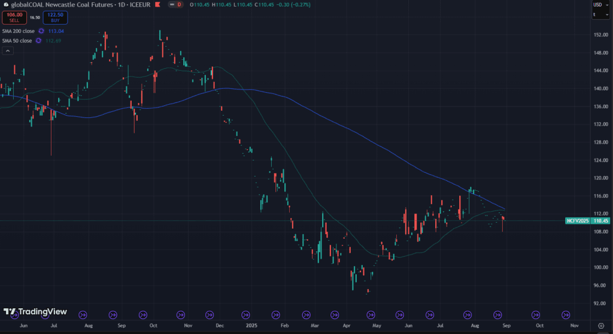This screenshot has height=334, width=613.
Task: Click the leftmost contract roll marker icon
Action: 83,313
